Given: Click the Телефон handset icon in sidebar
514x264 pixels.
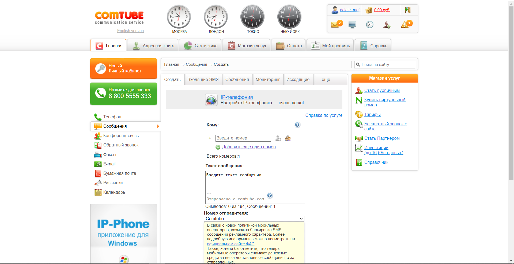Looking at the screenshot, I should (x=98, y=117).
